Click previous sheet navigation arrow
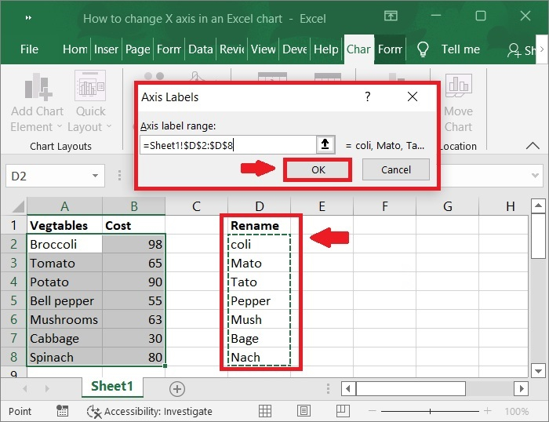 coord(25,388)
